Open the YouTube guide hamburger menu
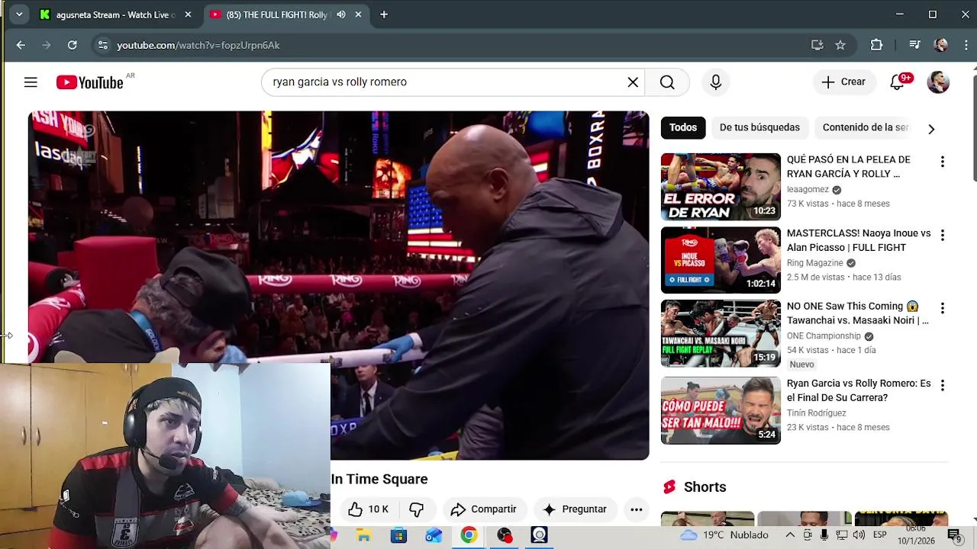 pyautogui.click(x=31, y=82)
